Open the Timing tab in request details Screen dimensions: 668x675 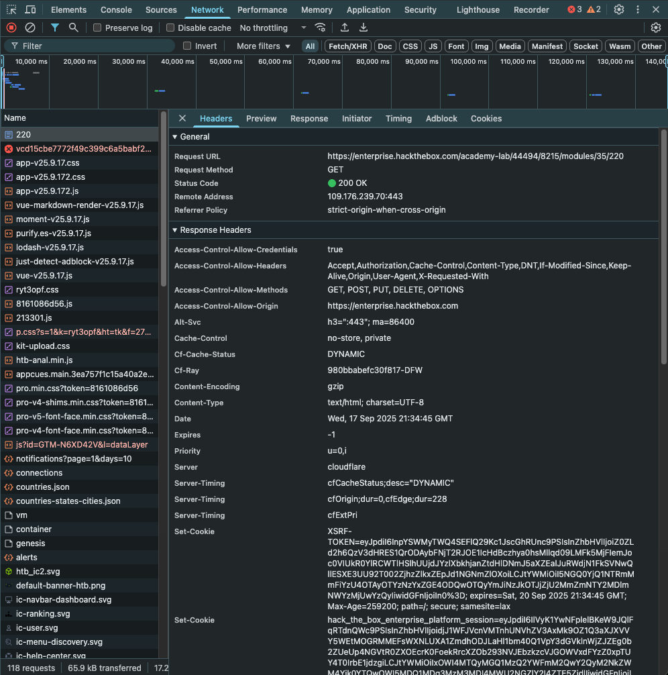click(398, 118)
